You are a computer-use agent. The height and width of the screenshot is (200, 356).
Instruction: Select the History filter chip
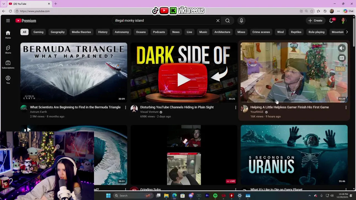103,32
